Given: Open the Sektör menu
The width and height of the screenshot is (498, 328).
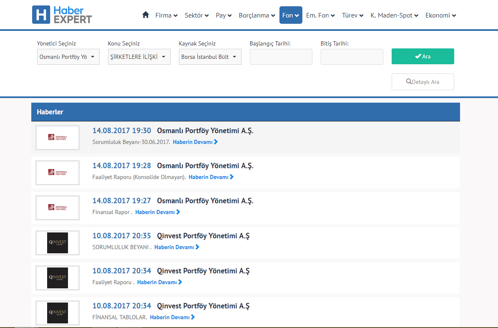Looking at the screenshot, I should [x=196, y=15].
